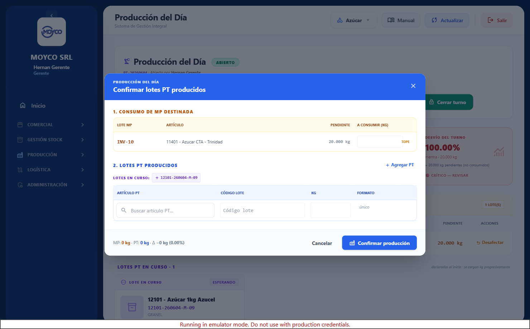
Task: Click the 20.000 kg pendiente value in dialog
Action: 339,142
